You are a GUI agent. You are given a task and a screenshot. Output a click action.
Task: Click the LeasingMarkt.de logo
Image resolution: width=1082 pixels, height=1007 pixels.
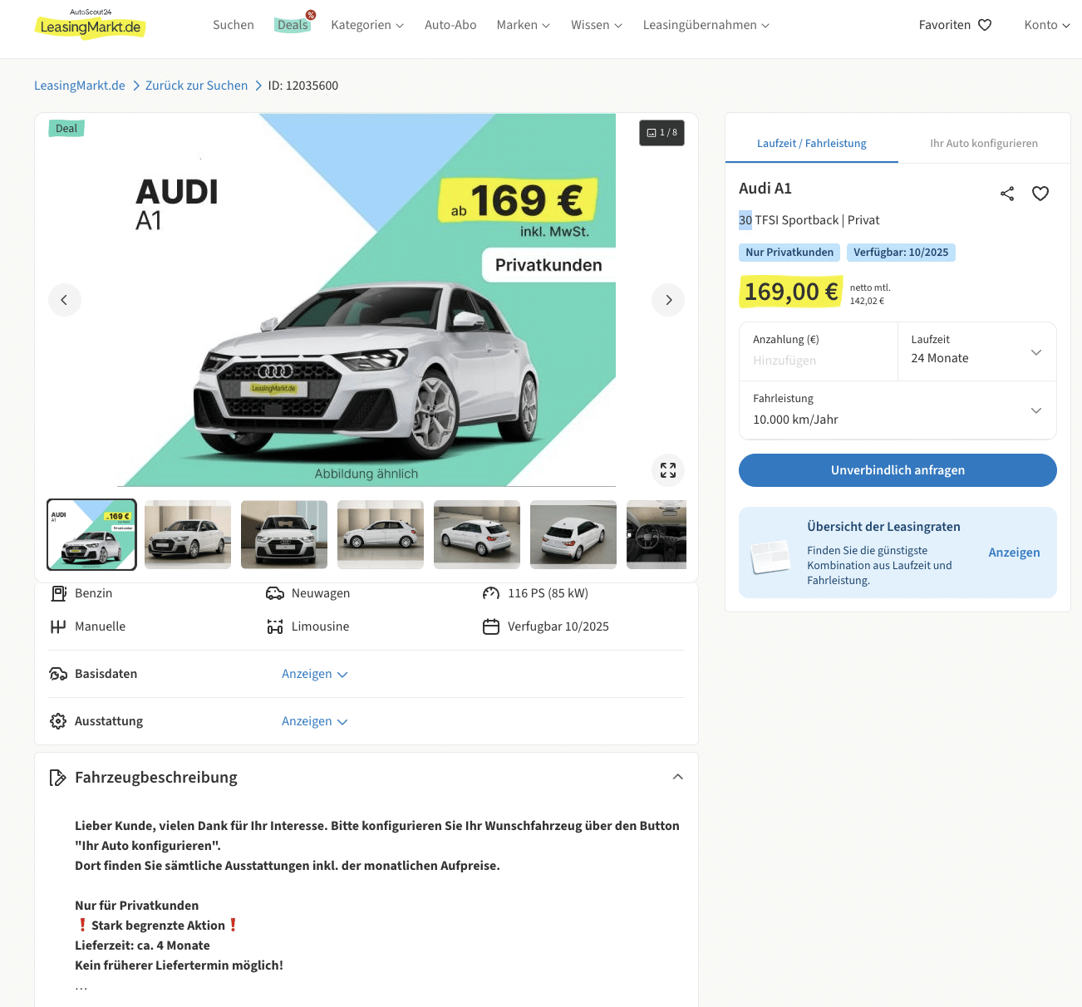tap(91, 24)
